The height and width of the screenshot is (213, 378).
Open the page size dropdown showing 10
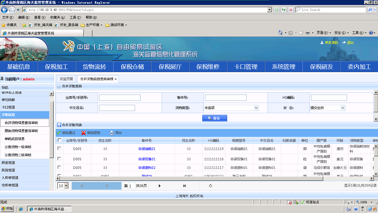(x=66, y=186)
